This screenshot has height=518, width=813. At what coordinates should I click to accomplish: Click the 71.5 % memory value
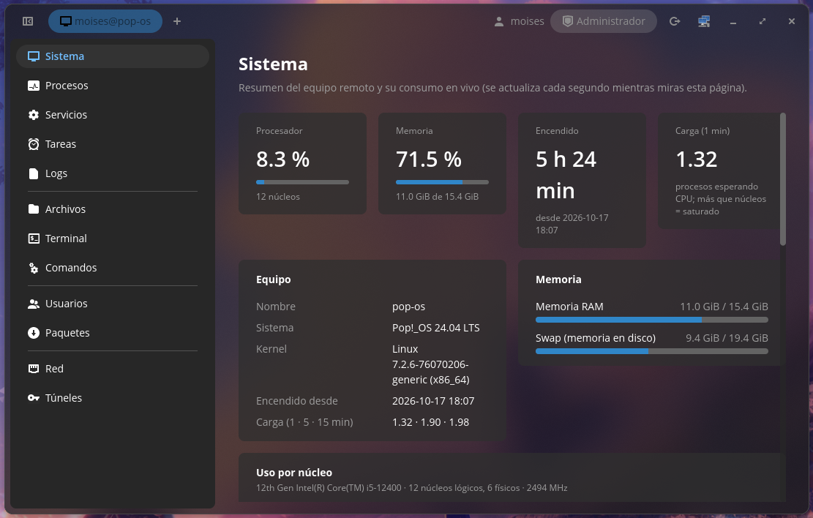429,159
